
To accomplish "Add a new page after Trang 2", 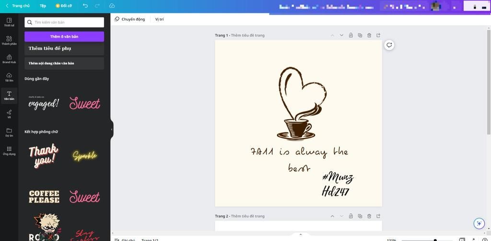I will (378, 216).
